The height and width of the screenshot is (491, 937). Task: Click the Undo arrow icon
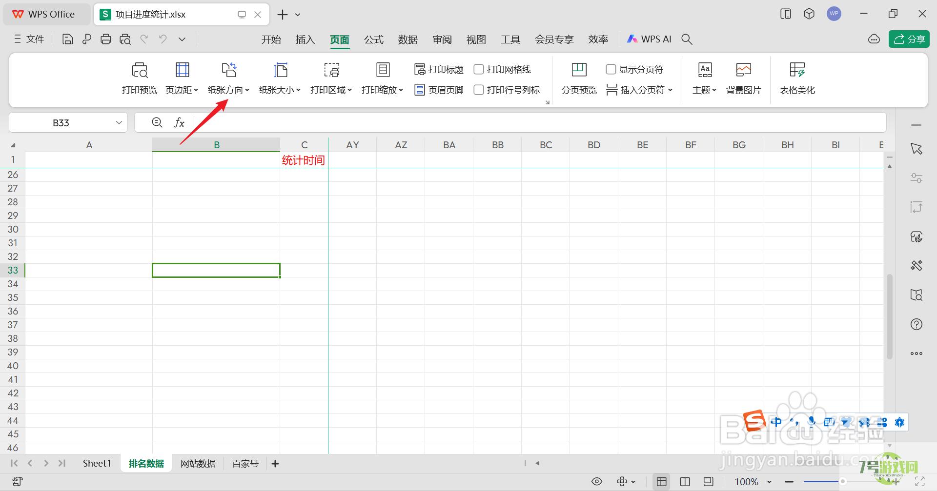(x=163, y=39)
